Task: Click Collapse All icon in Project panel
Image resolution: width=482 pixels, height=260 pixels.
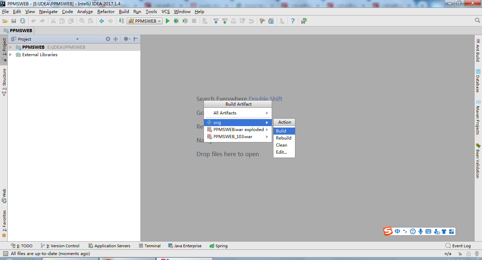Action: 115,39
